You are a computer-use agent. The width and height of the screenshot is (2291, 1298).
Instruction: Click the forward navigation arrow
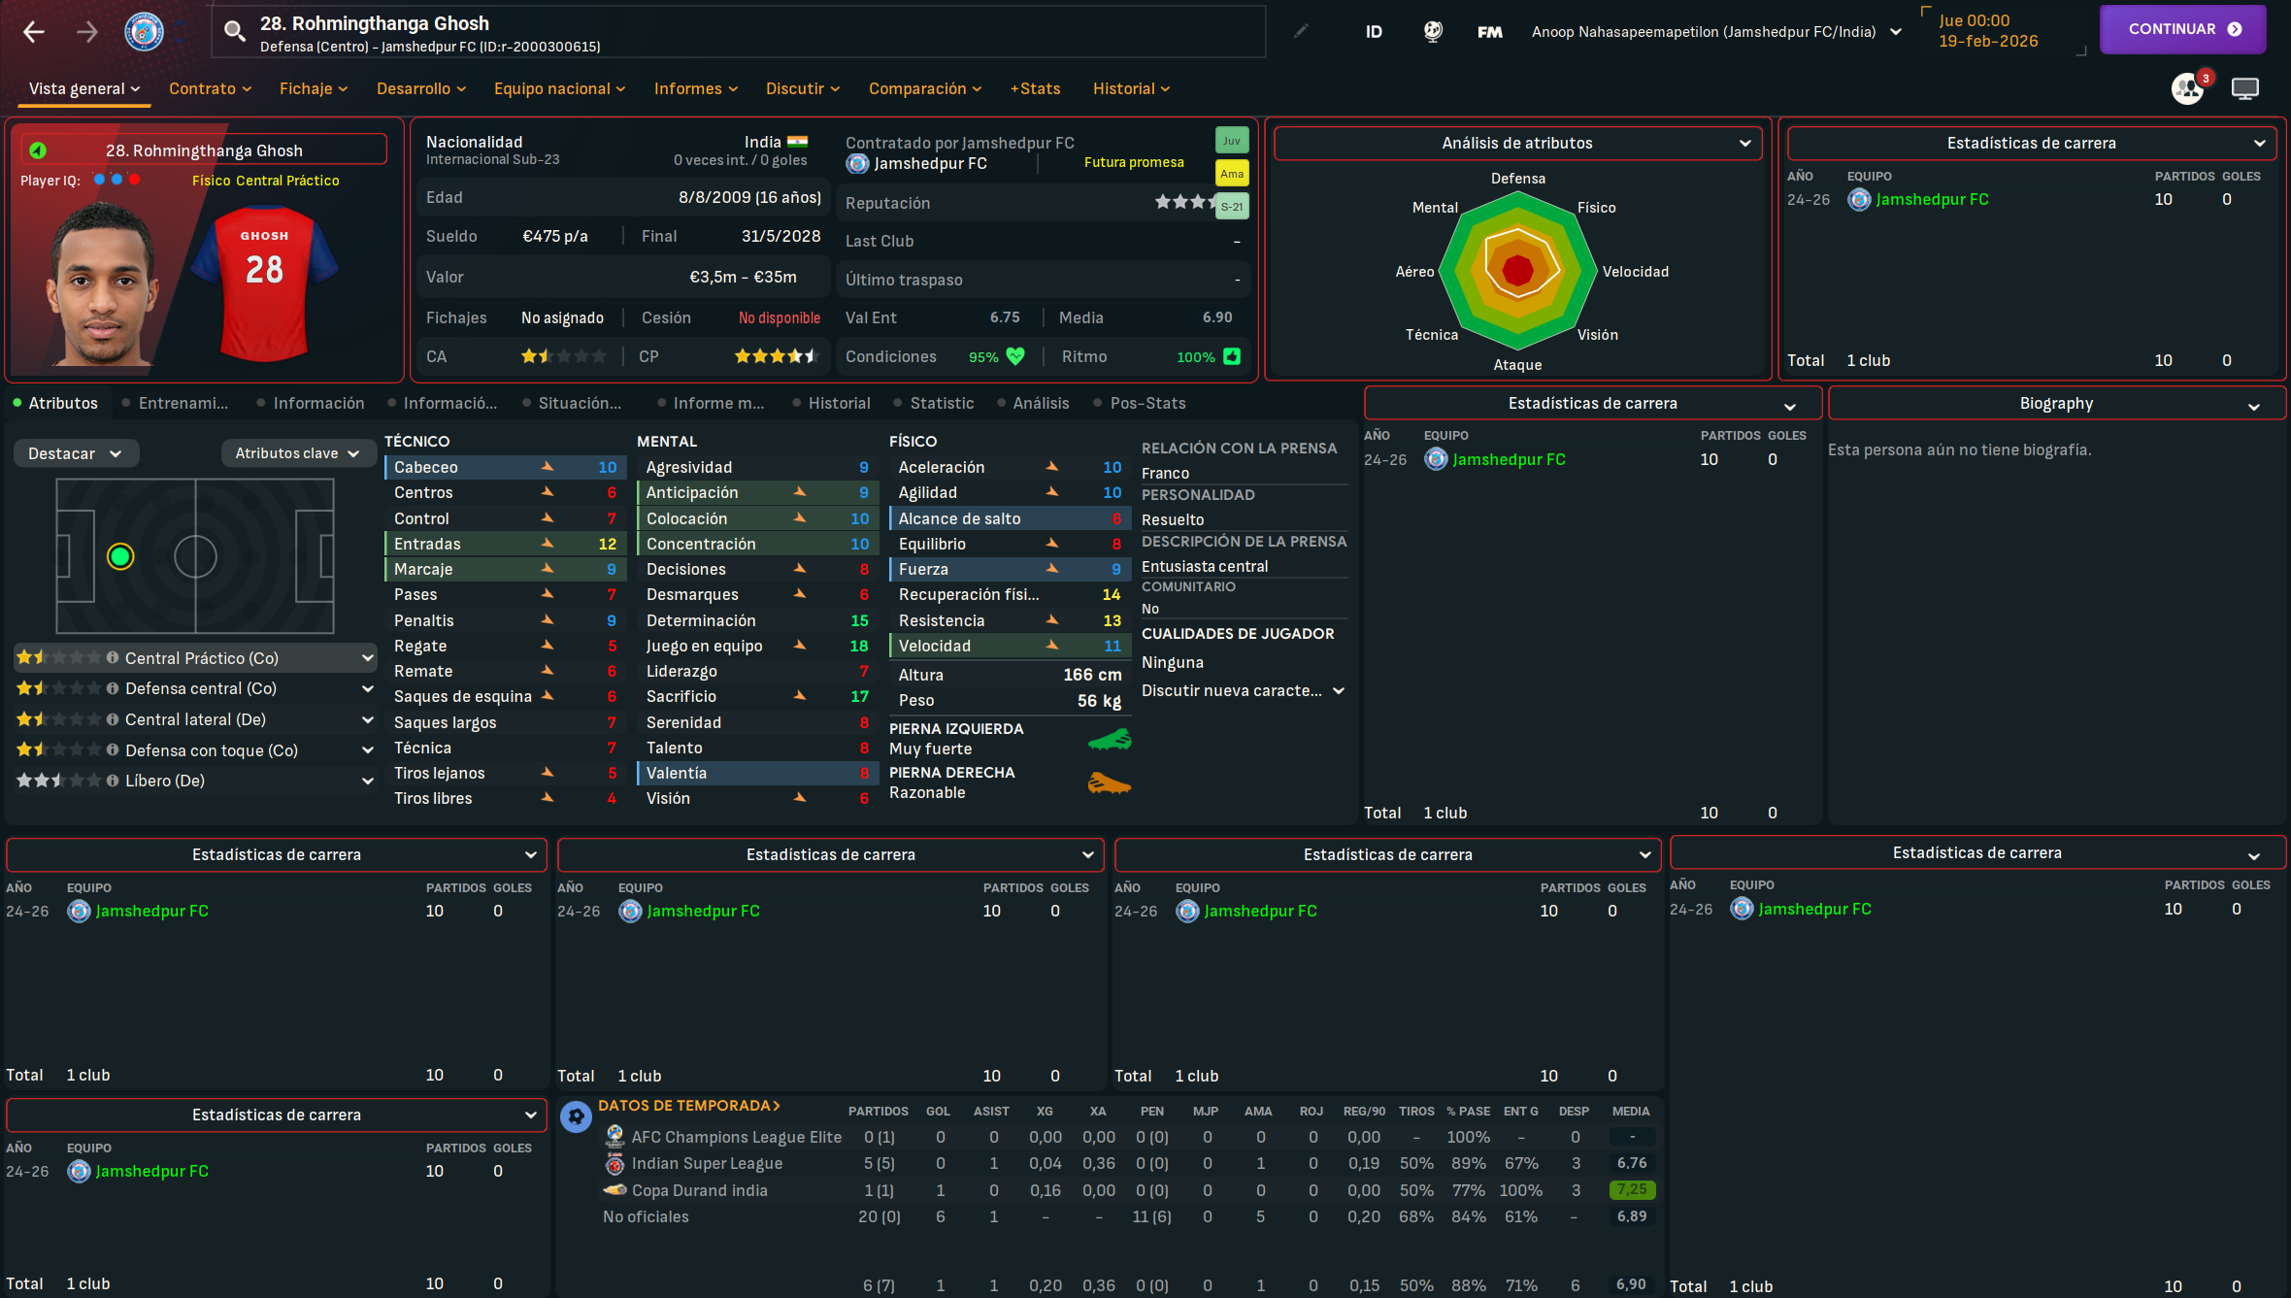point(87,31)
